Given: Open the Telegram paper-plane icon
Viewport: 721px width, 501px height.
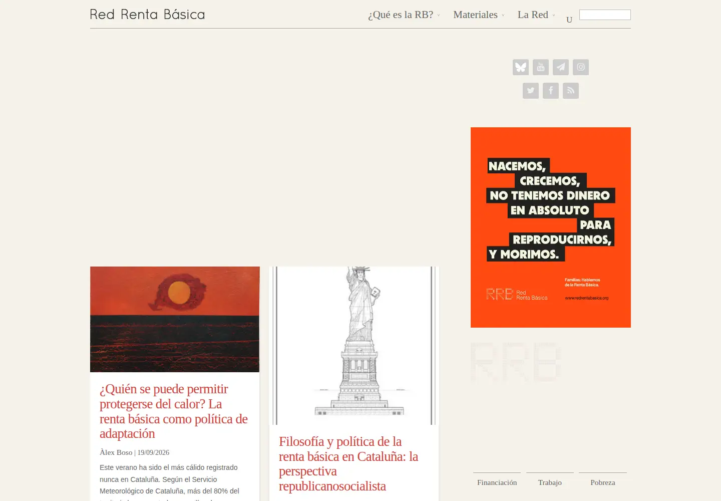Looking at the screenshot, I should pos(561,67).
